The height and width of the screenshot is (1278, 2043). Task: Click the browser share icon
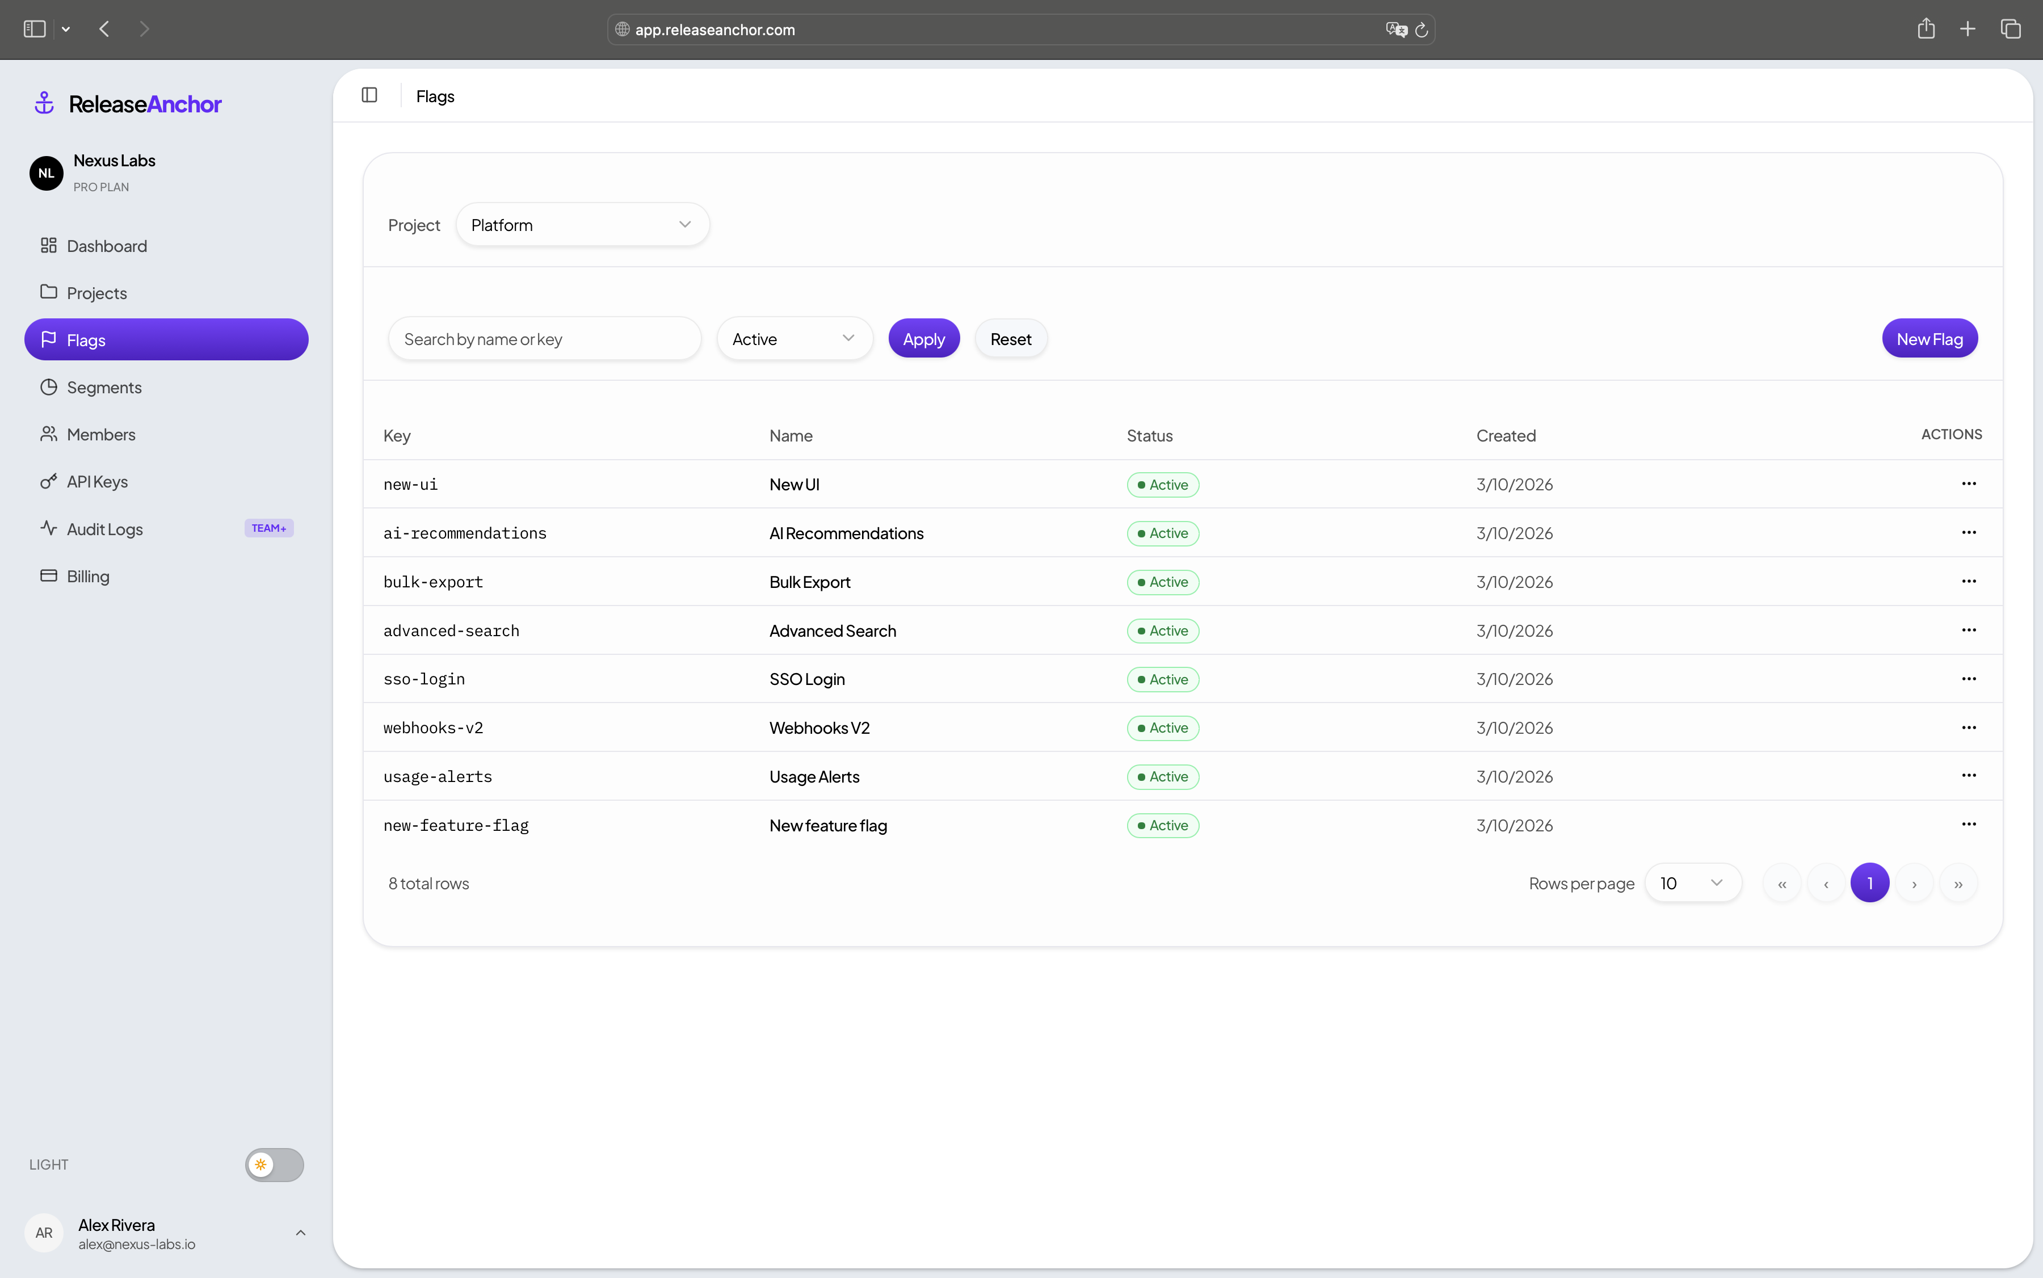pos(1926,29)
